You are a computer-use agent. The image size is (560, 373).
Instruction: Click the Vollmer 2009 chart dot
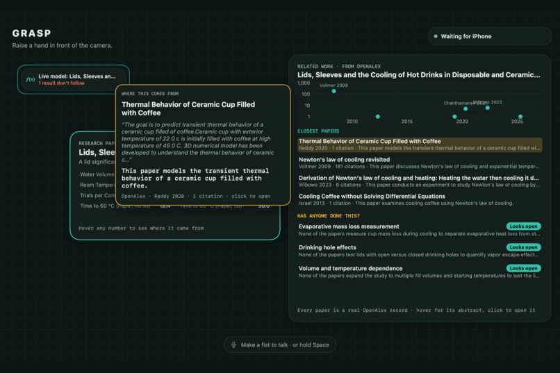[333, 91]
